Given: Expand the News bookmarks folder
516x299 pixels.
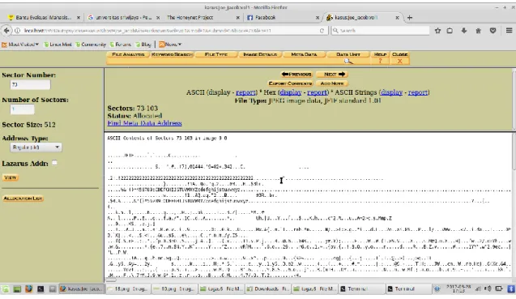Looking at the screenshot, I should (x=170, y=45).
